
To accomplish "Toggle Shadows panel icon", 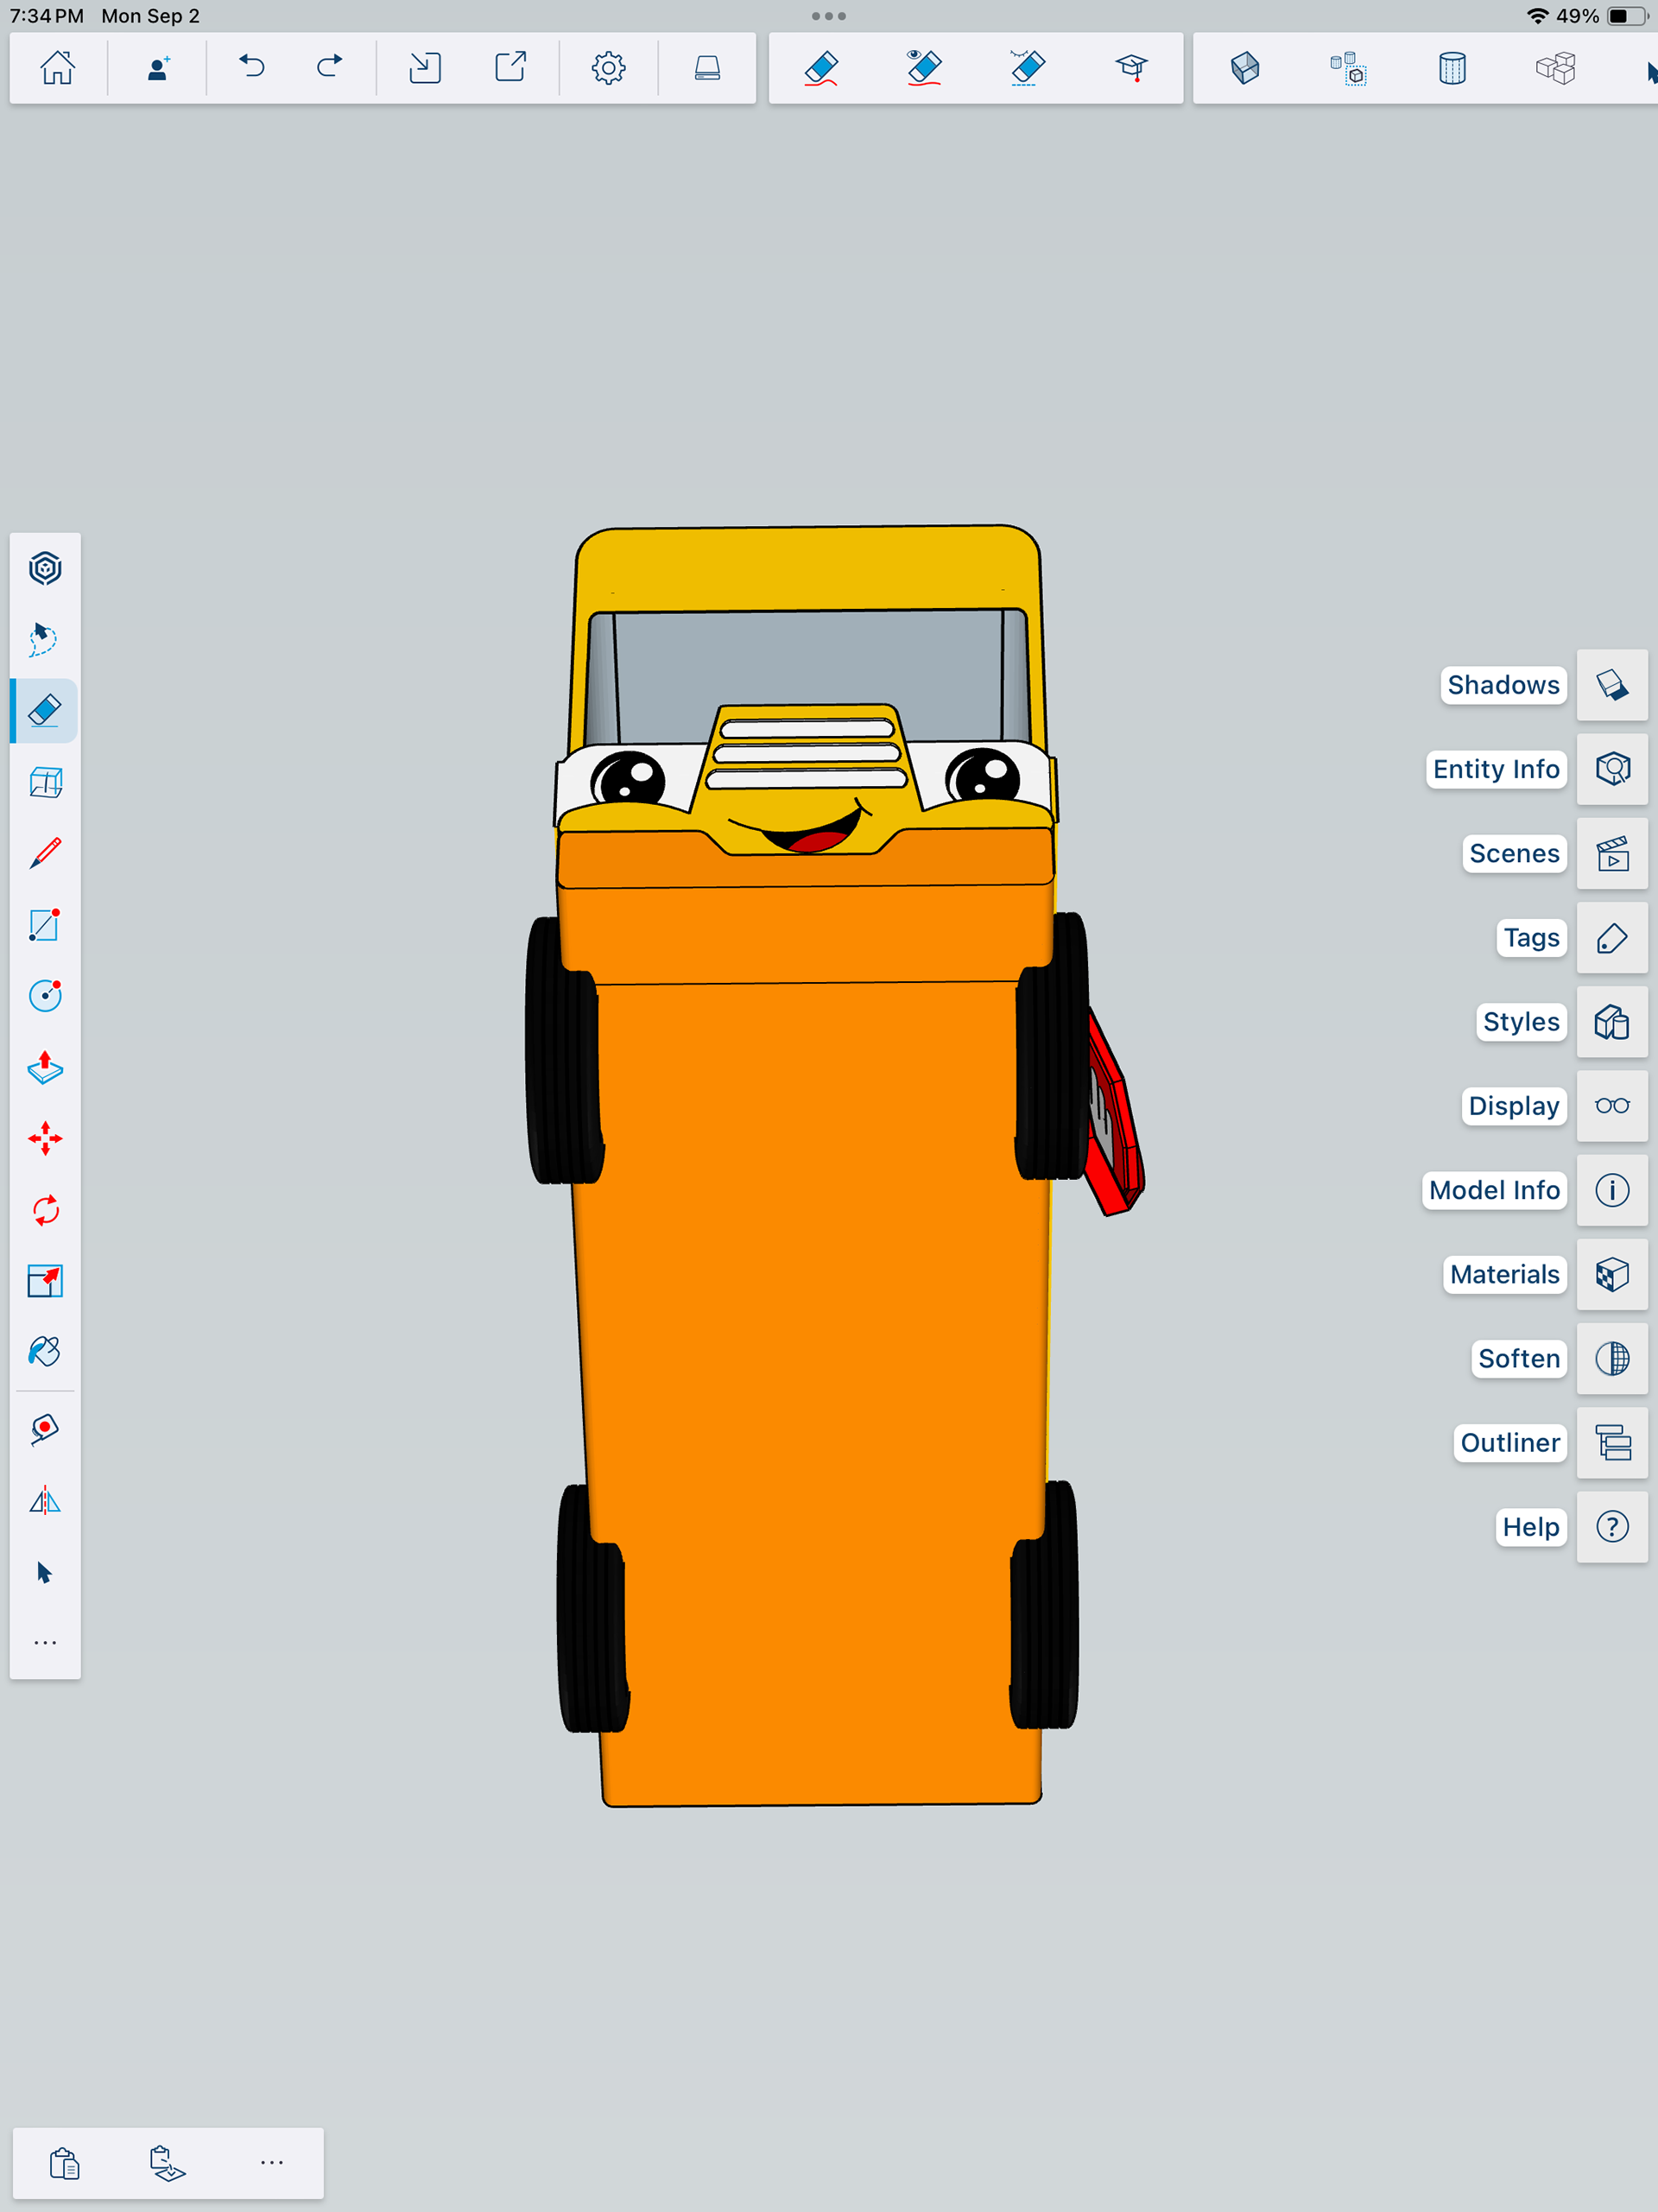I will click(x=1611, y=685).
